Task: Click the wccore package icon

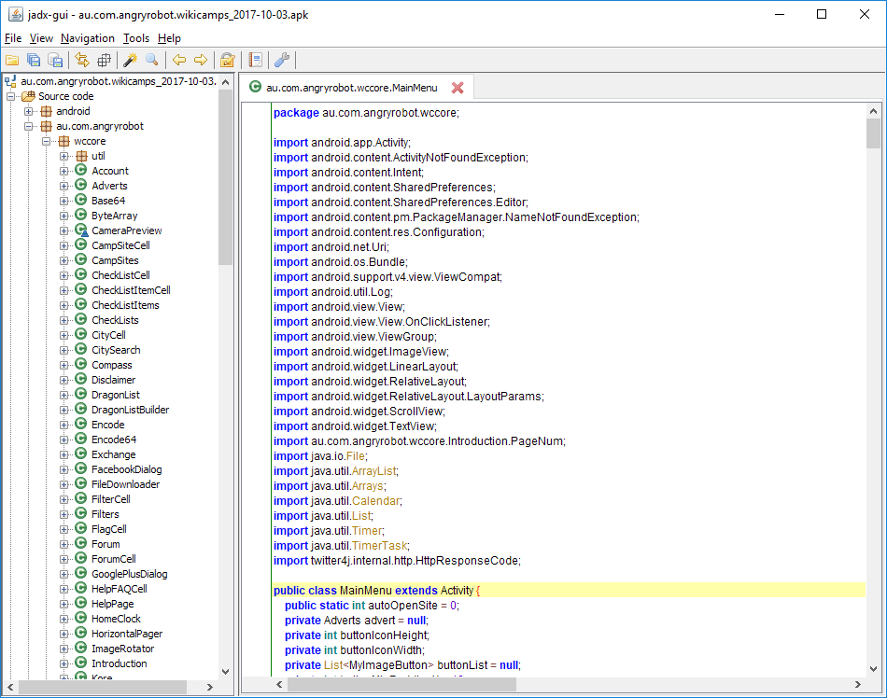Action: [x=63, y=141]
